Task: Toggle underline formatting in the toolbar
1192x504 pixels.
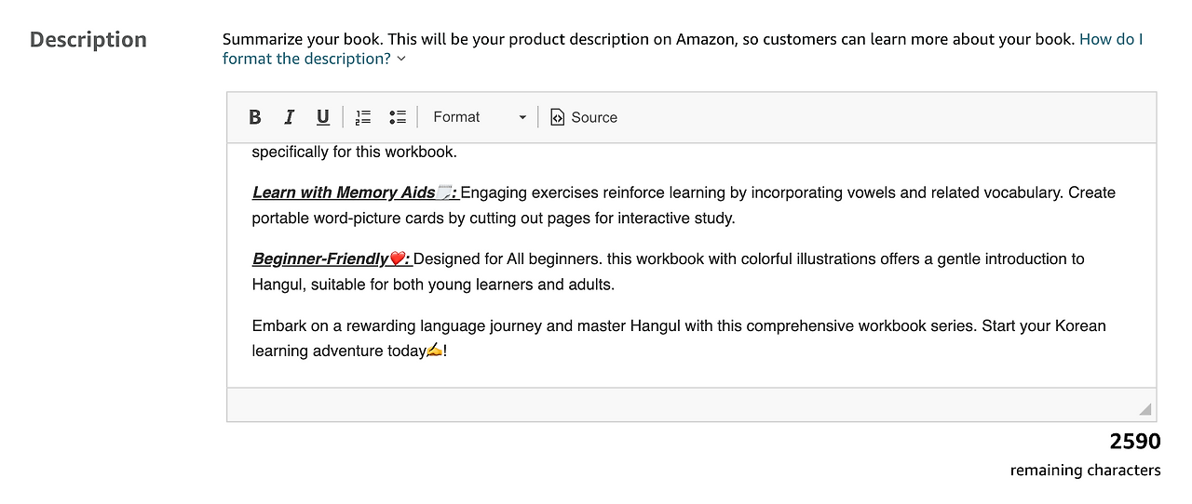Action: coord(322,117)
